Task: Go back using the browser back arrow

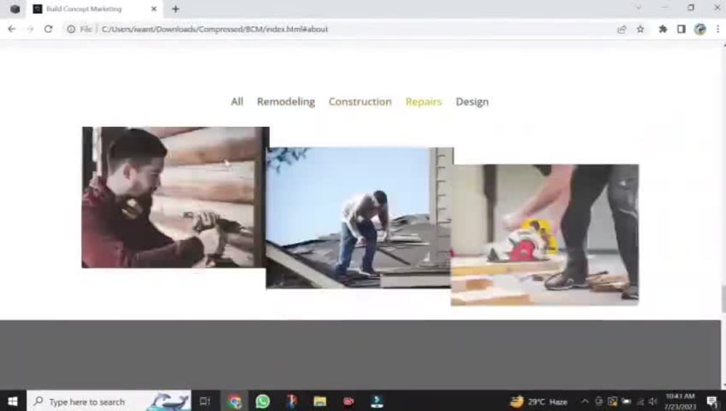Action: tap(12, 29)
